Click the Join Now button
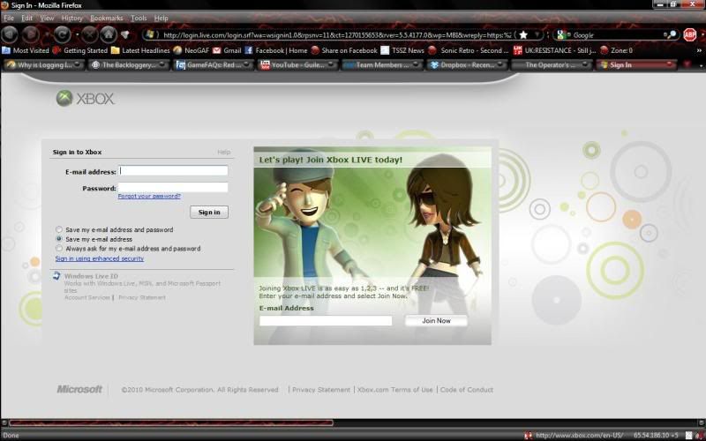 436,321
